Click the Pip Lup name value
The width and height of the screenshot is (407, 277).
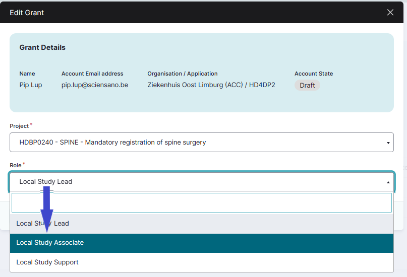click(31, 85)
